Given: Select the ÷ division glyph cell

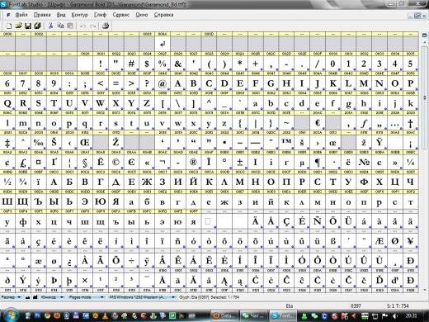Looking at the screenshot, I should pyautogui.click(x=131, y=261).
